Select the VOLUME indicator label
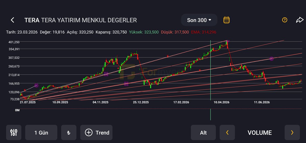The width and height of the screenshot is (306, 143). 260,133
